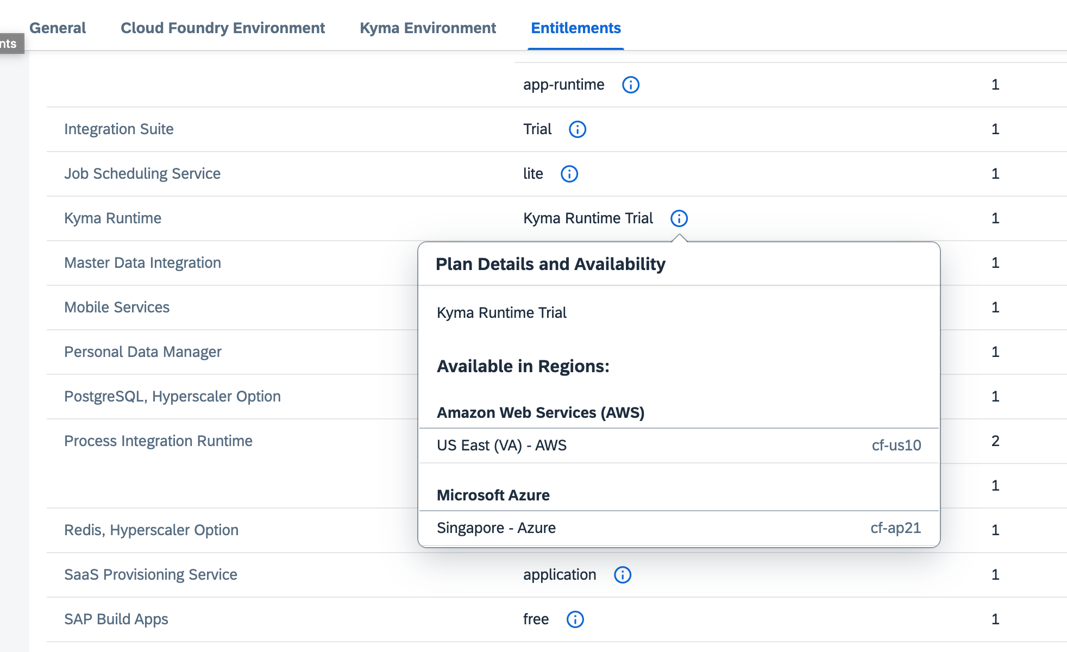This screenshot has width=1067, height=652.
Task: Click the Kyma Runtime service entry
Action: point(112,218)
